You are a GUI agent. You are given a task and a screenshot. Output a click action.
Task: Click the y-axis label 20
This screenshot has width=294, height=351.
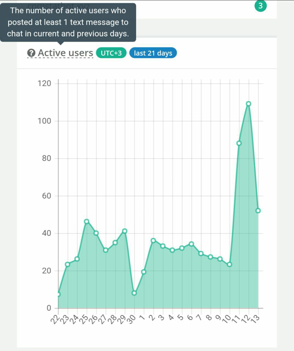pyautogui.click(x=47, y=271)
